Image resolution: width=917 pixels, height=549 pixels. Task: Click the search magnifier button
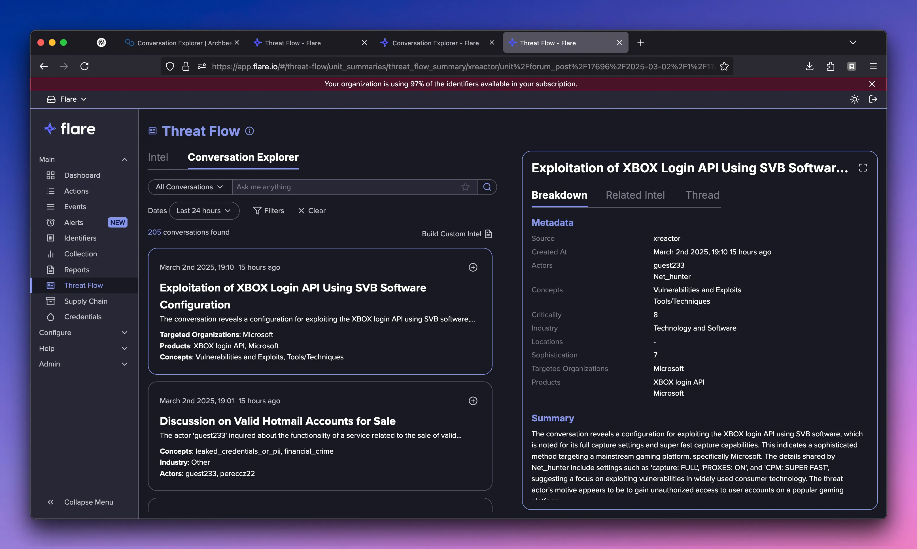click(x=487, y=187)
